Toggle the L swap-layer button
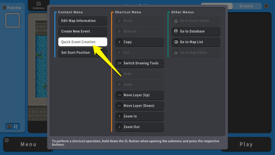 [12, 126]
